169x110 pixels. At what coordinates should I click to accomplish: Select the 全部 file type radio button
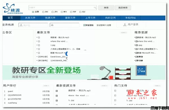click(x=33, y=12)
